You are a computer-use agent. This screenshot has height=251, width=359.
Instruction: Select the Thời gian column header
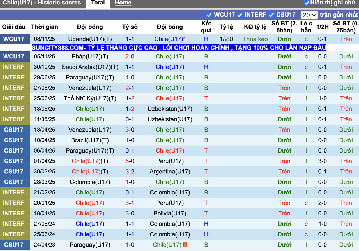coord(45,27)
